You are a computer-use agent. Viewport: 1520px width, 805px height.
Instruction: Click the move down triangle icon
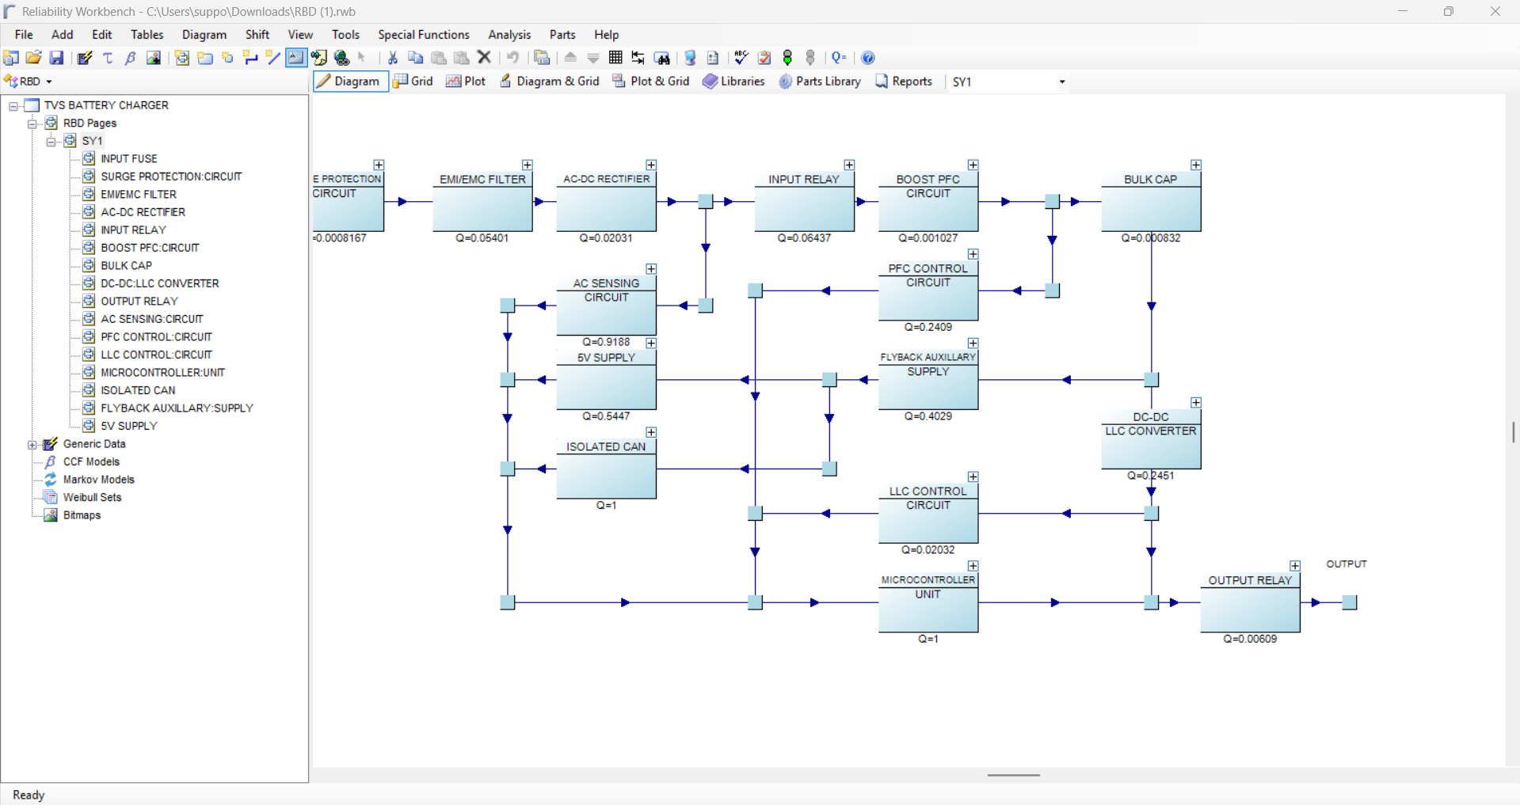coord(593,58)
